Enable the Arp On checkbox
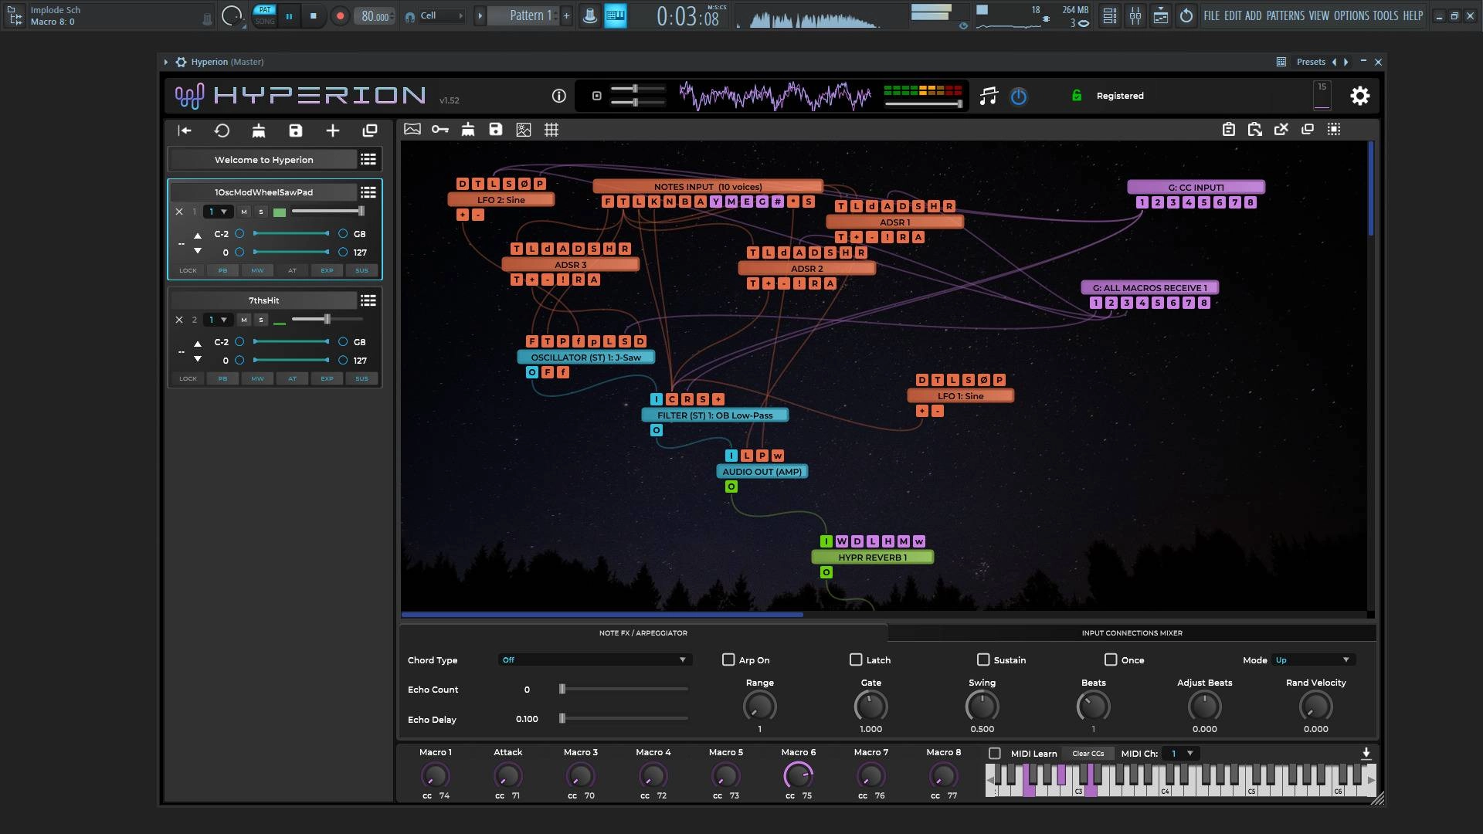 pyautogui.click(x=728, y=659)
